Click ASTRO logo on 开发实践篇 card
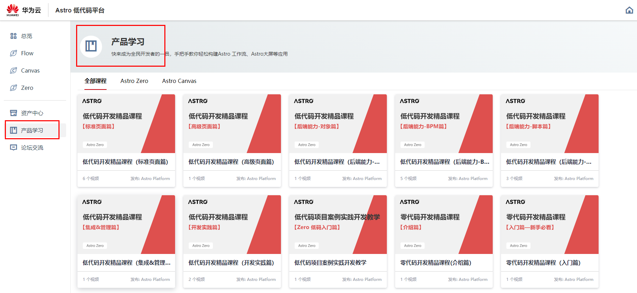637x293 pixels. point(198,202)
